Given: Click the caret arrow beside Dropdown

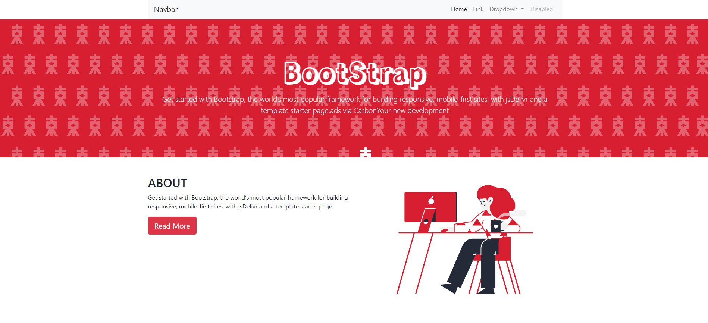Looking at the screenshot, I should point(523,9).
